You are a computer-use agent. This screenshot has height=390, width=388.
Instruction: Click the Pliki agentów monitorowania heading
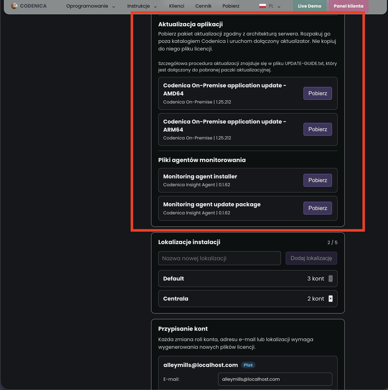click(202, 160)
